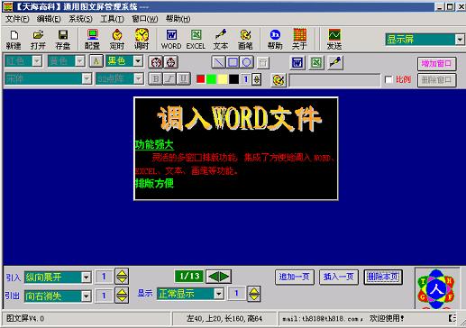Select the line drawing tool
The image size is (466, 328).
218,62
